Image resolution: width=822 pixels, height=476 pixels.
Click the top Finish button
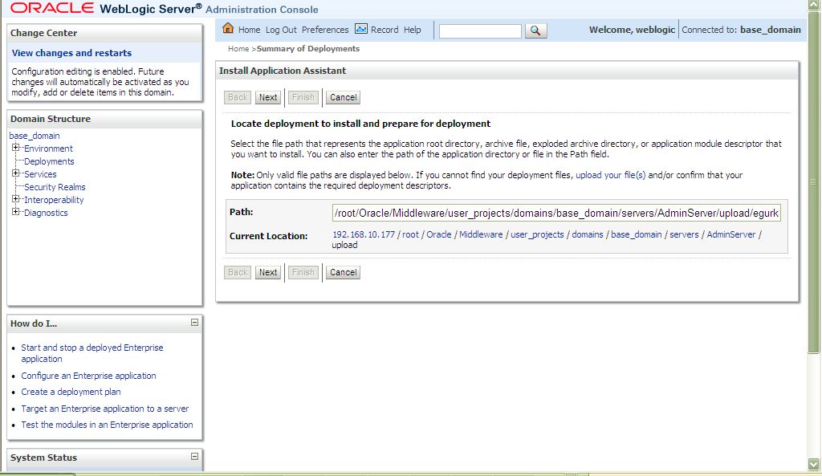point(303,97)
